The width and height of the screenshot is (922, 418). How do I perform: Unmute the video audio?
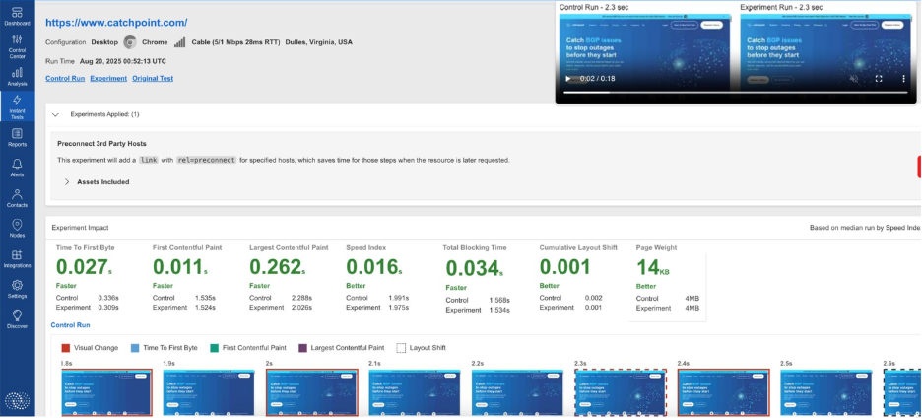coord(855,78)
